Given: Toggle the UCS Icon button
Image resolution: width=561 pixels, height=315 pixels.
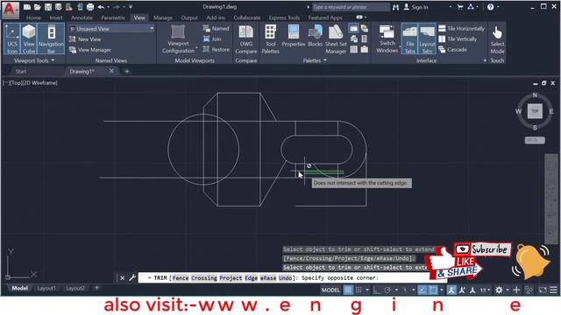Looking at the screenshot, I should point(12,38).
